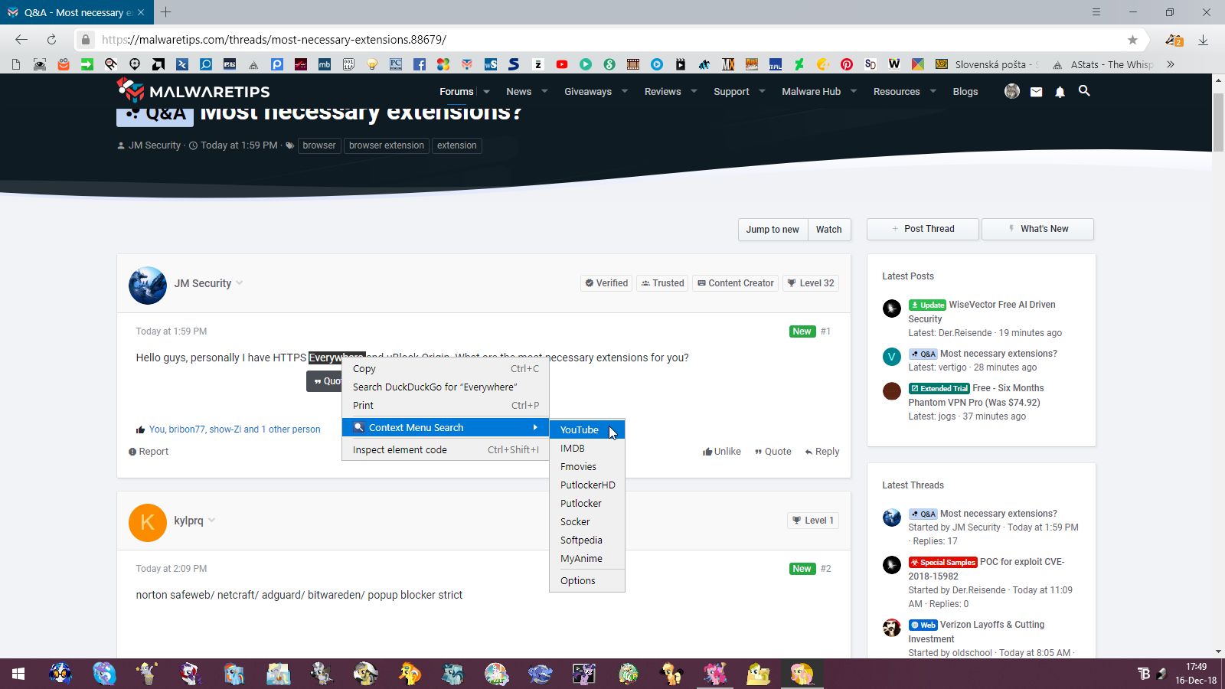Open the Facebook bookmark icon
The image size is (1225, 689).
pos(420,64)
